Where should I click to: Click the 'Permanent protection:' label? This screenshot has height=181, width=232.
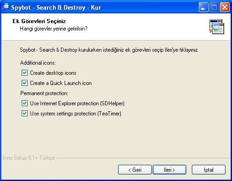tap(44, 93)
